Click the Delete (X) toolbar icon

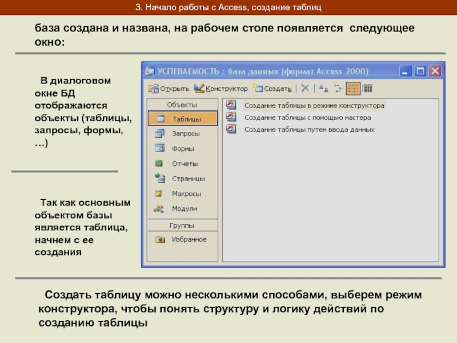click(305, 89)
